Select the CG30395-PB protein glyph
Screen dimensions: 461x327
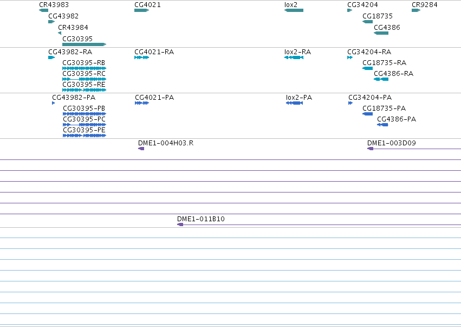click(x=85, y=114)
